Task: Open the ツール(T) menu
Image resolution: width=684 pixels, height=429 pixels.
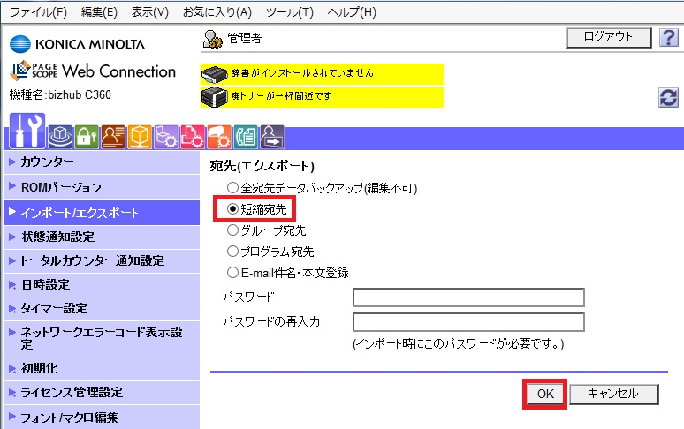Action: [x=289, y=12]
